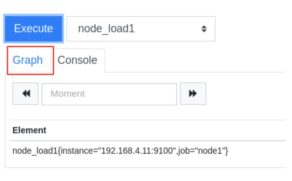292x181 pixels.
Task: Expand the metric selector showing node_load1
Action: click(x=141, y=29)
